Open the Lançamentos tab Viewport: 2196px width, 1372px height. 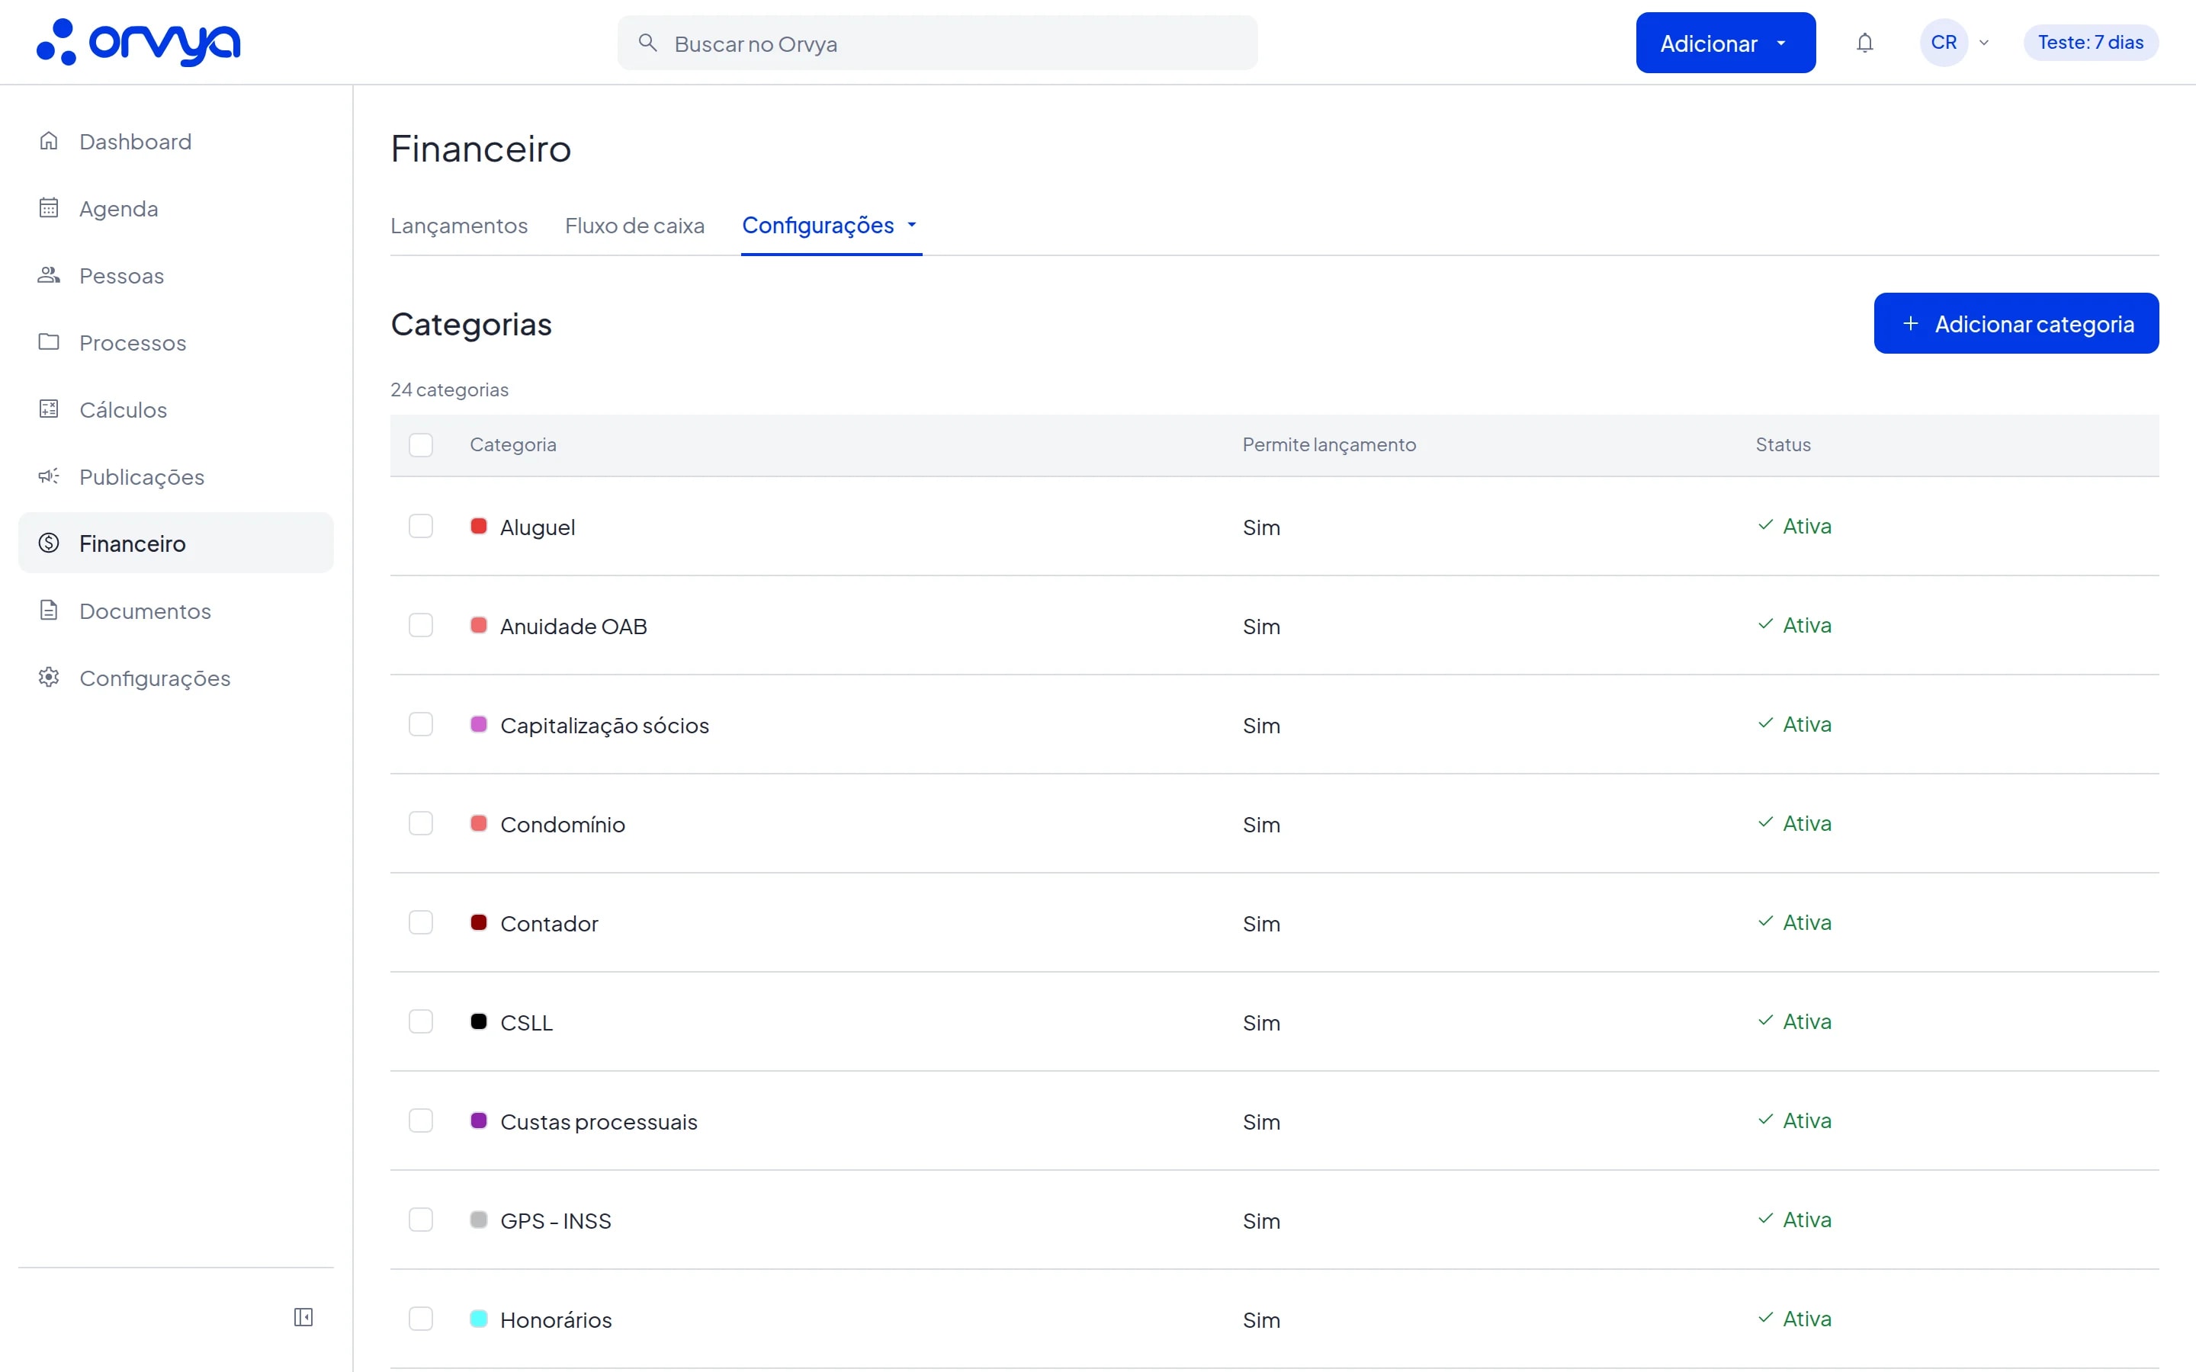pos(459,225)
